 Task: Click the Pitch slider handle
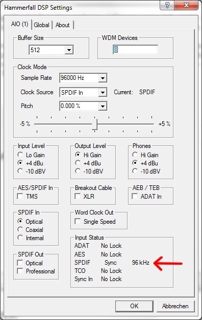pos(94,124)
